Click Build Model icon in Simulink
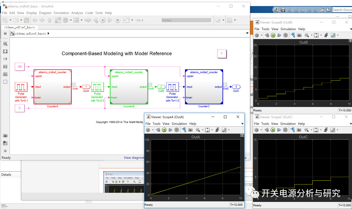Screen dimensions: 352x209 pos(230,20)
